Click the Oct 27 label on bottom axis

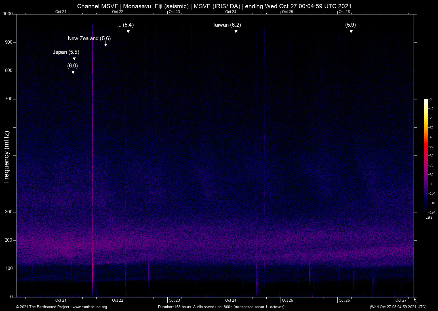click(401, 300)
